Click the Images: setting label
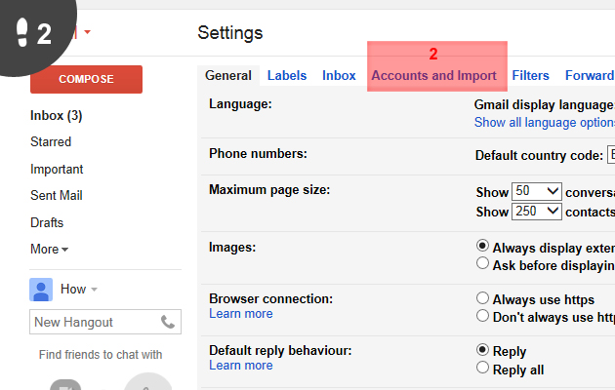This screenshot has width=615, height=390. tap(232, 248)
